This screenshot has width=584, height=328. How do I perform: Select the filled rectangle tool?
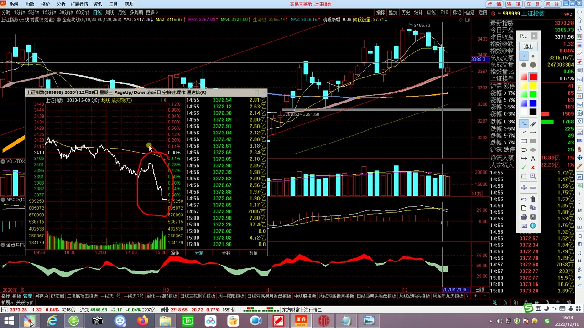tap(533, 141)
